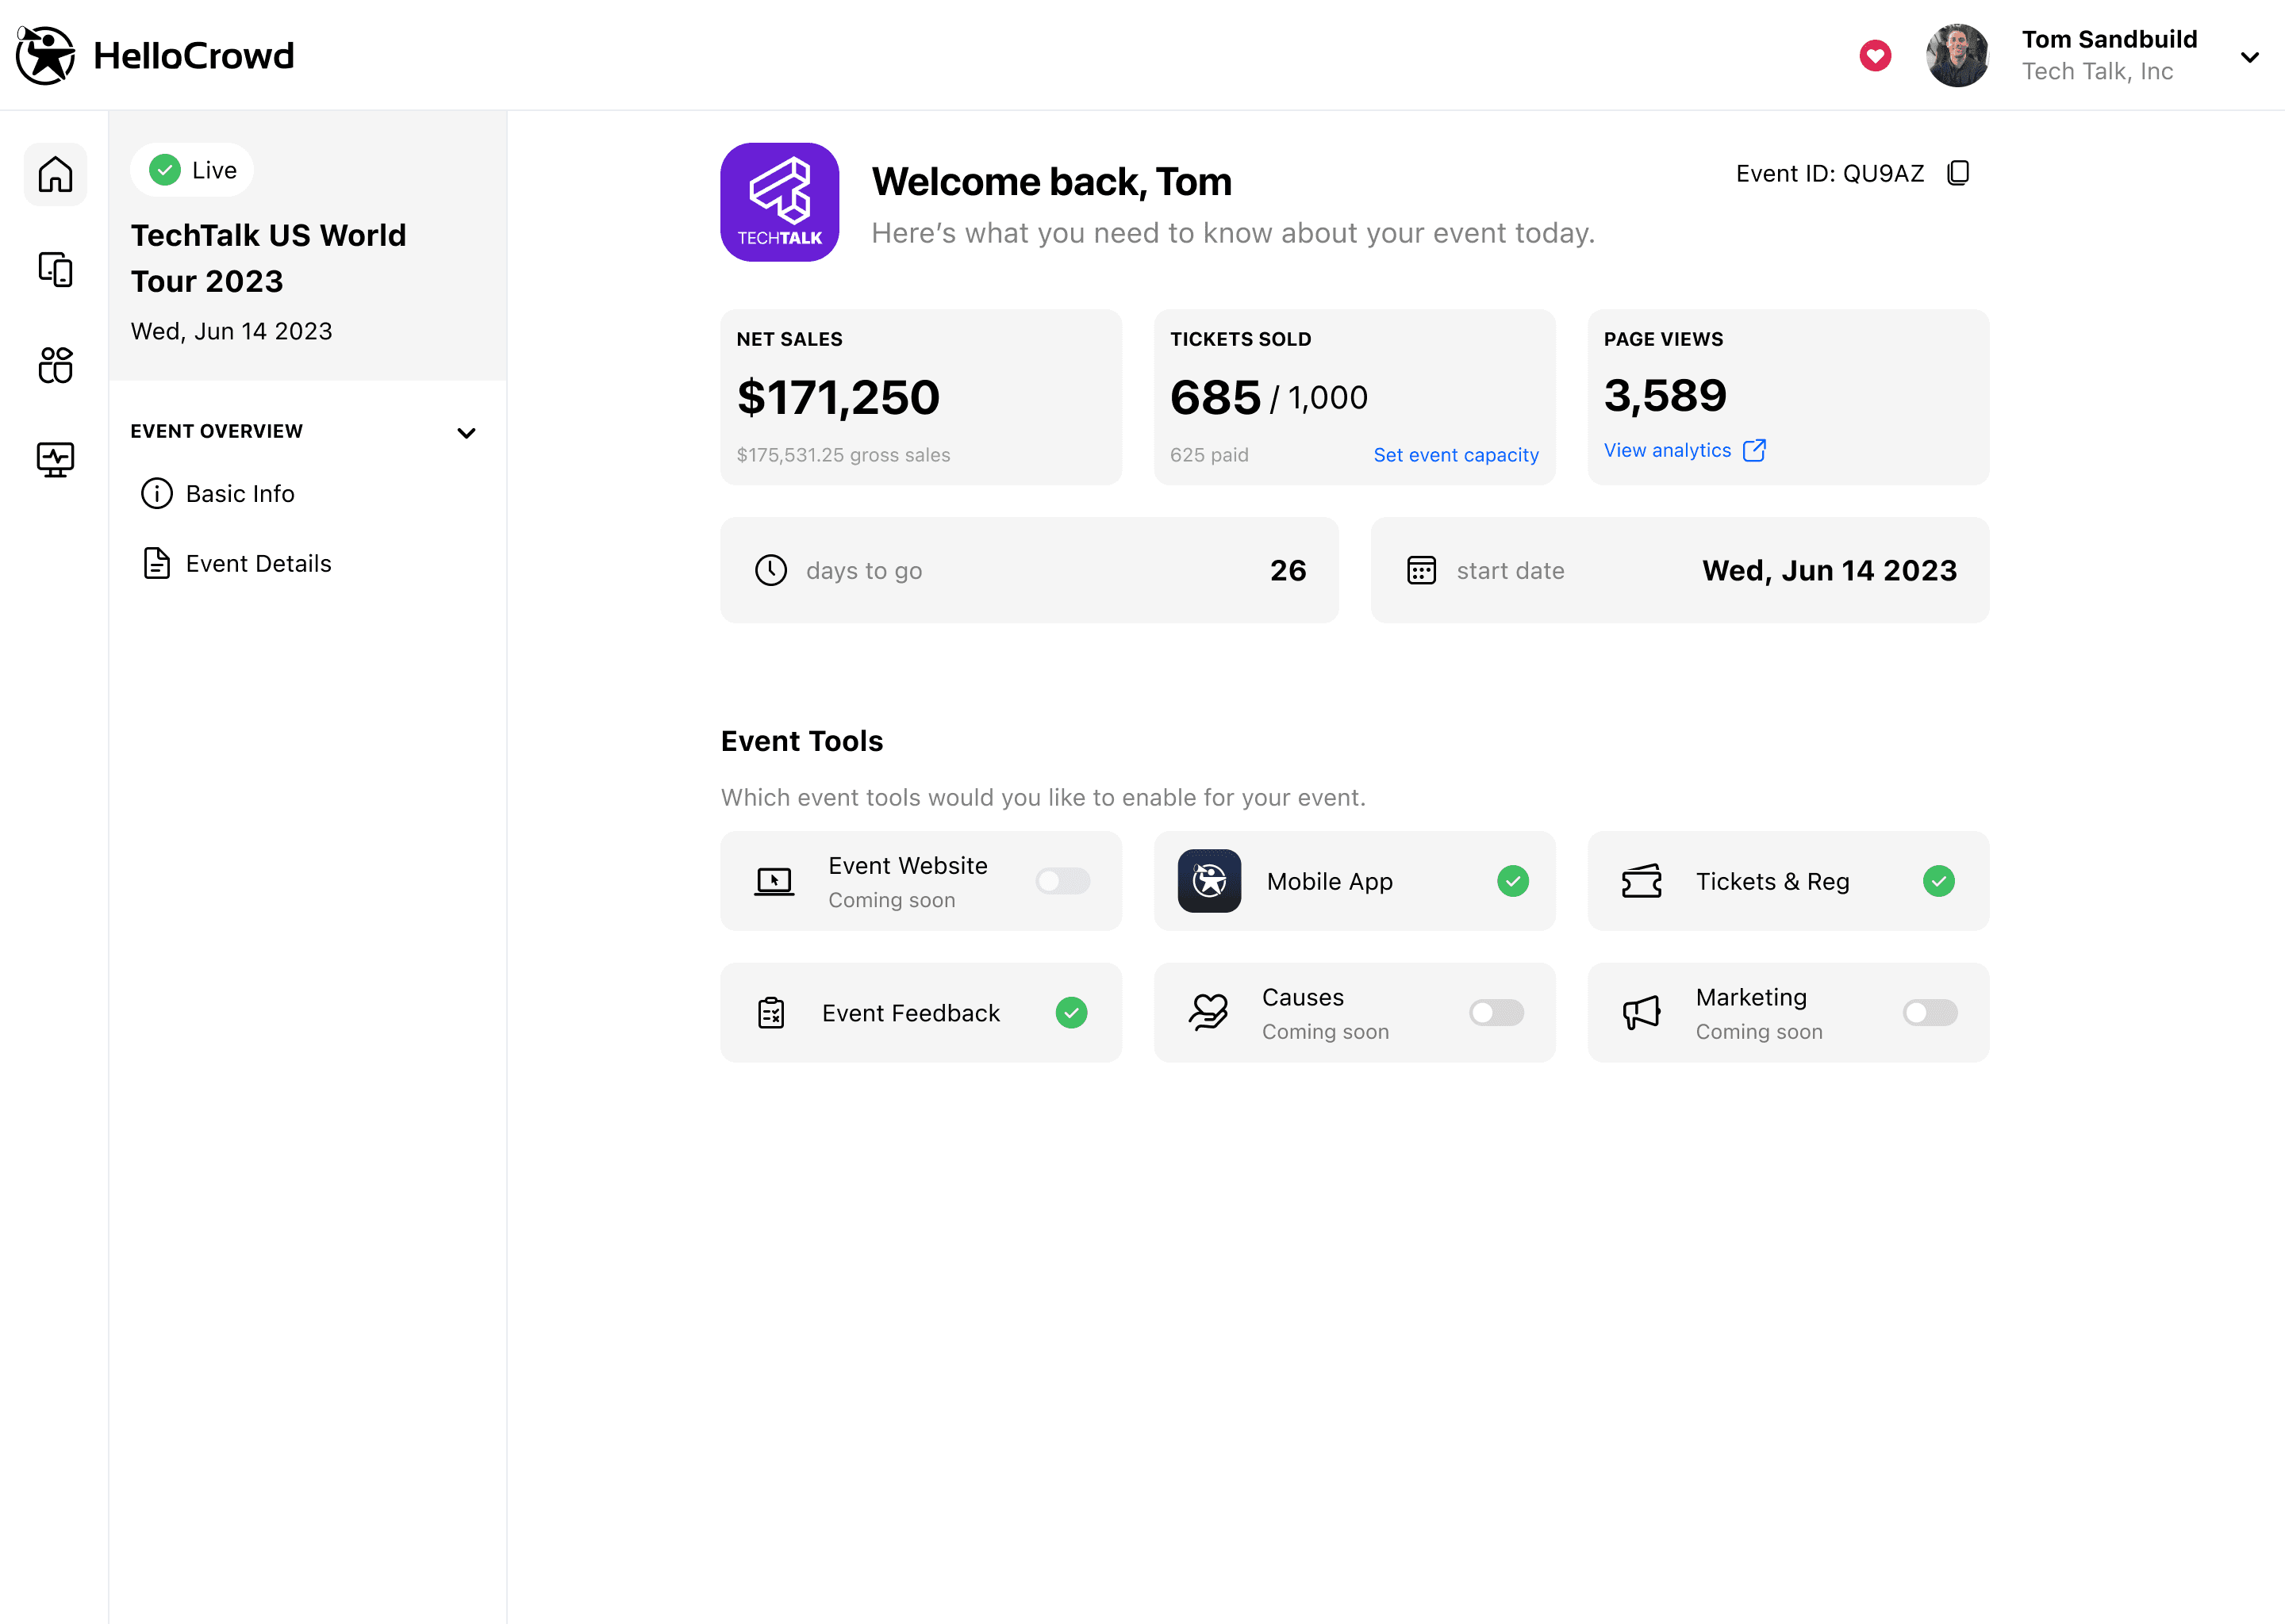Uncheck the Tickets & Reg green checkmark
This screenshot has height=1624, width=2285.
pos(1937,881)
